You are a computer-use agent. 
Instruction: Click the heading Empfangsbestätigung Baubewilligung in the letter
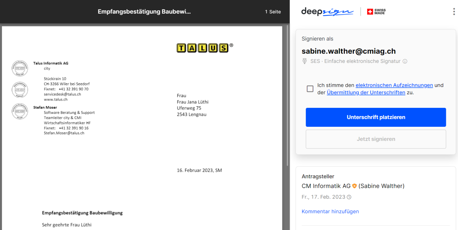pos(82,213)
